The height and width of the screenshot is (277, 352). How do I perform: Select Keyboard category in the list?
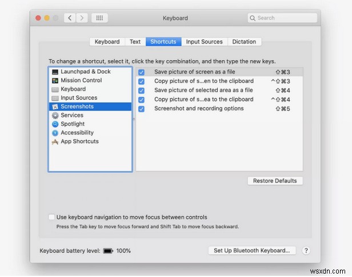tap(90, 89)
